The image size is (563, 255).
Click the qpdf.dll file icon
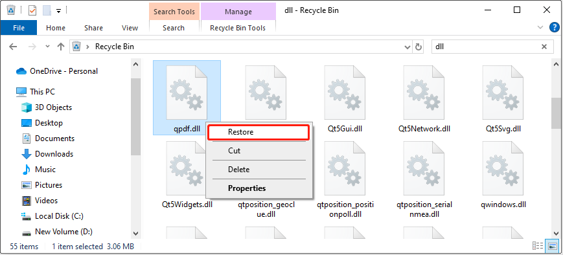point(187,93)
